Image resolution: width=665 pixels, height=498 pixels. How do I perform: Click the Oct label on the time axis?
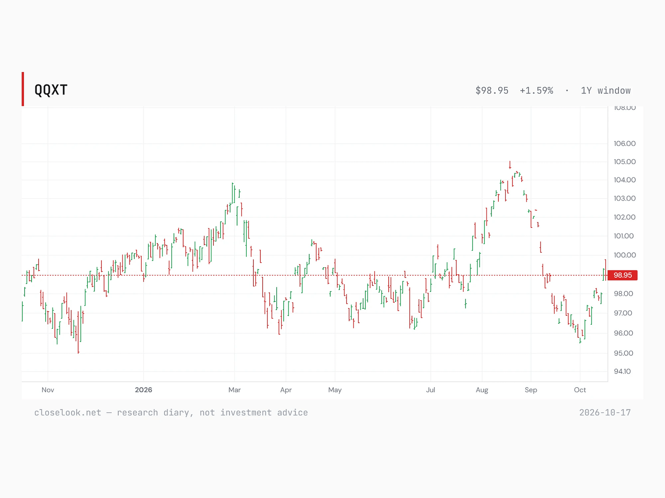point(580,390)
